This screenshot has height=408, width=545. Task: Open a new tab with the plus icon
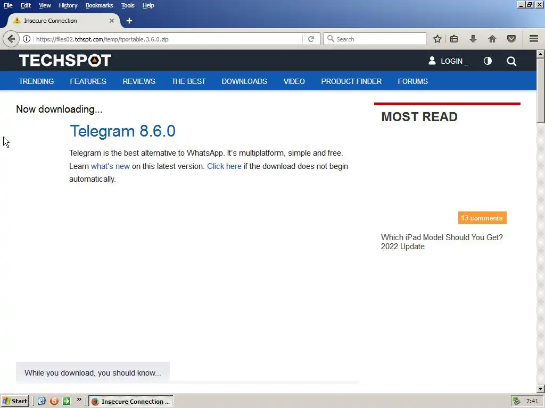tap(129, 21)
